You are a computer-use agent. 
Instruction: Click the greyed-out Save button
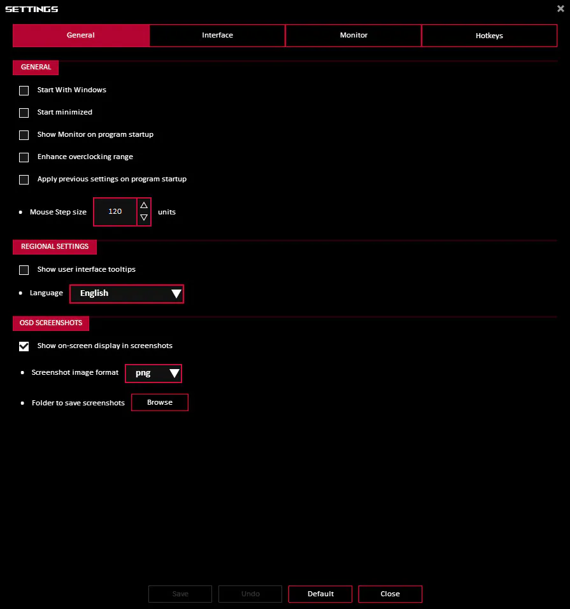point(180,594)
